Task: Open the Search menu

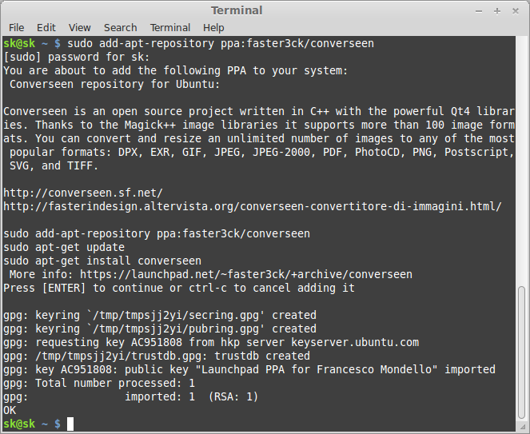Action: coord(120,27)
